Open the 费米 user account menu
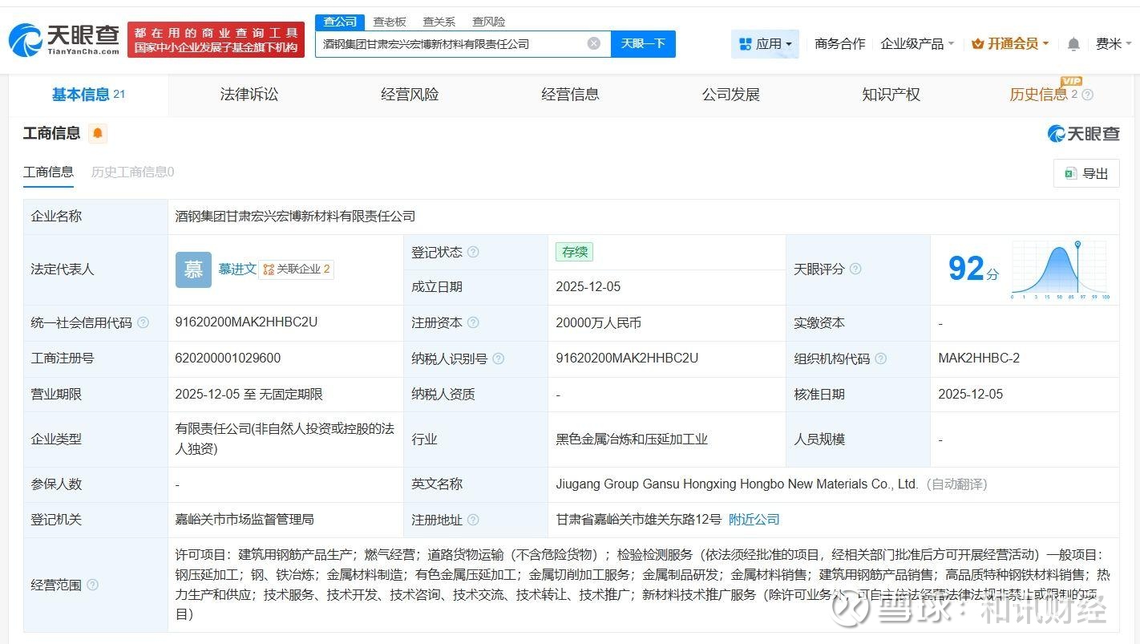Image resolution: width=1140 pixels, height=644 pixels. pyautogui.click(x=1113, y=44)
